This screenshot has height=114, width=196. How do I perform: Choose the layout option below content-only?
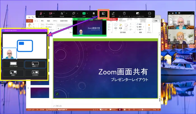point(13,73)
